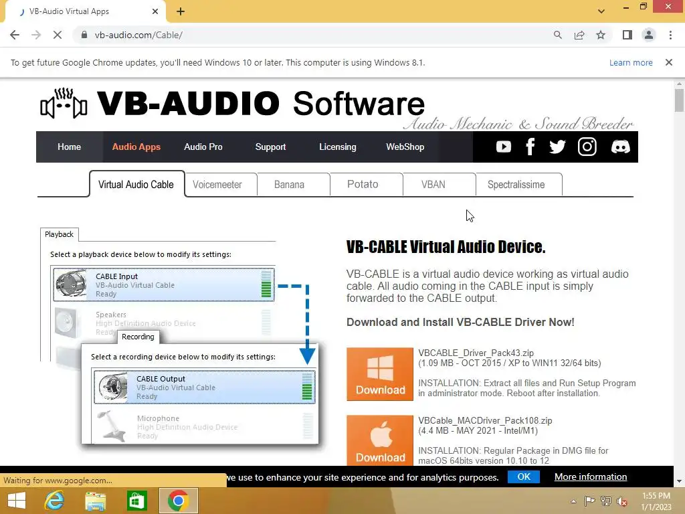The height and width of the screenshot is (514, 685).
Task: Open Windows Start button
Action: click(17, 501)
